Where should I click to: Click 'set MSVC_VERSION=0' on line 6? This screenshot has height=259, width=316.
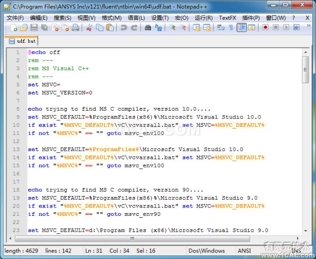tap(60, 93)
